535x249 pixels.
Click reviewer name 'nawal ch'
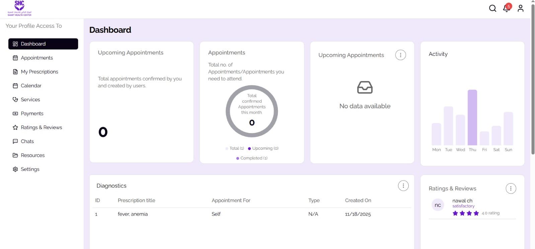pos(462,201)
